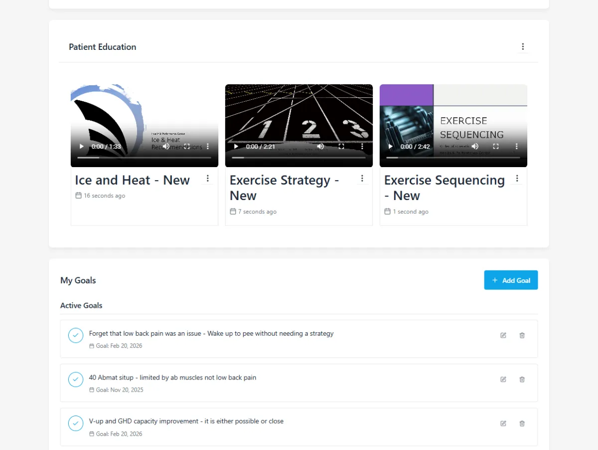Image resolution: width=598 pixels, height=450 pixels.
Task: Select the Ice and Heat - New title
Action: [133, 180]
